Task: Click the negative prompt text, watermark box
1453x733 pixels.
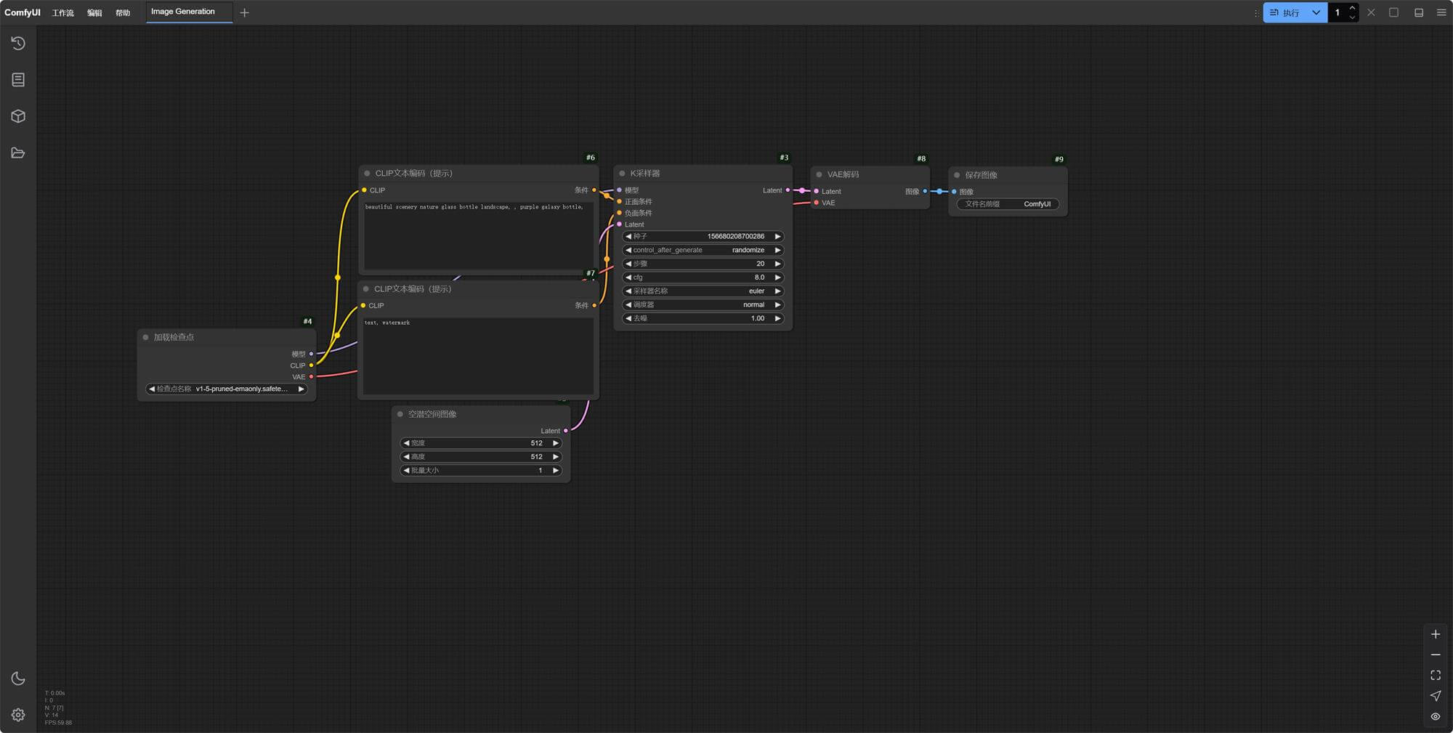Action: 478,355
